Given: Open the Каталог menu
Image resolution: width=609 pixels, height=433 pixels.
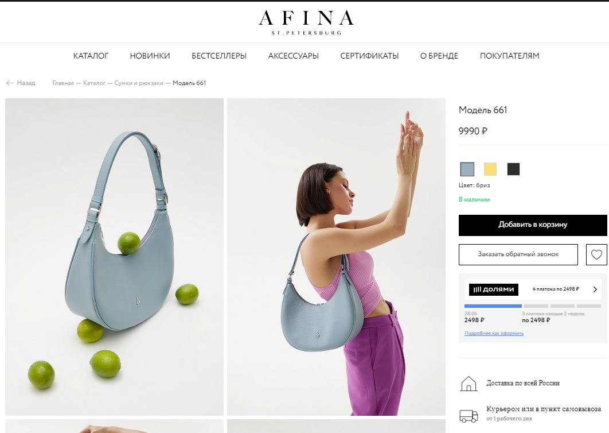Looking at the screenshot, I should (x=91, y=56).
